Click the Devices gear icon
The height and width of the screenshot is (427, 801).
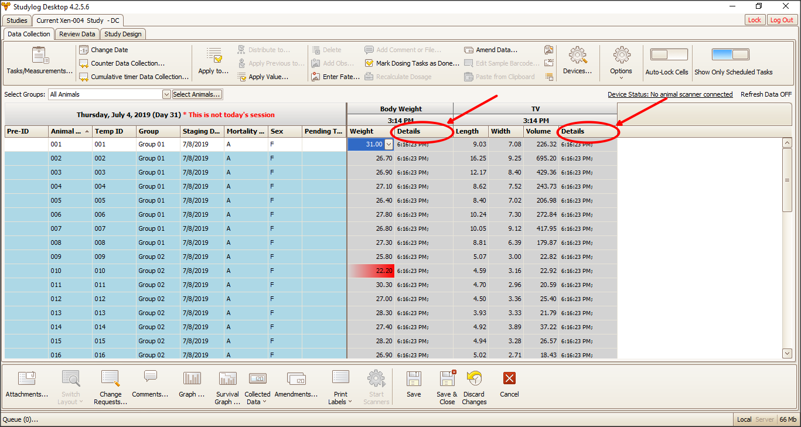[577, 56]
